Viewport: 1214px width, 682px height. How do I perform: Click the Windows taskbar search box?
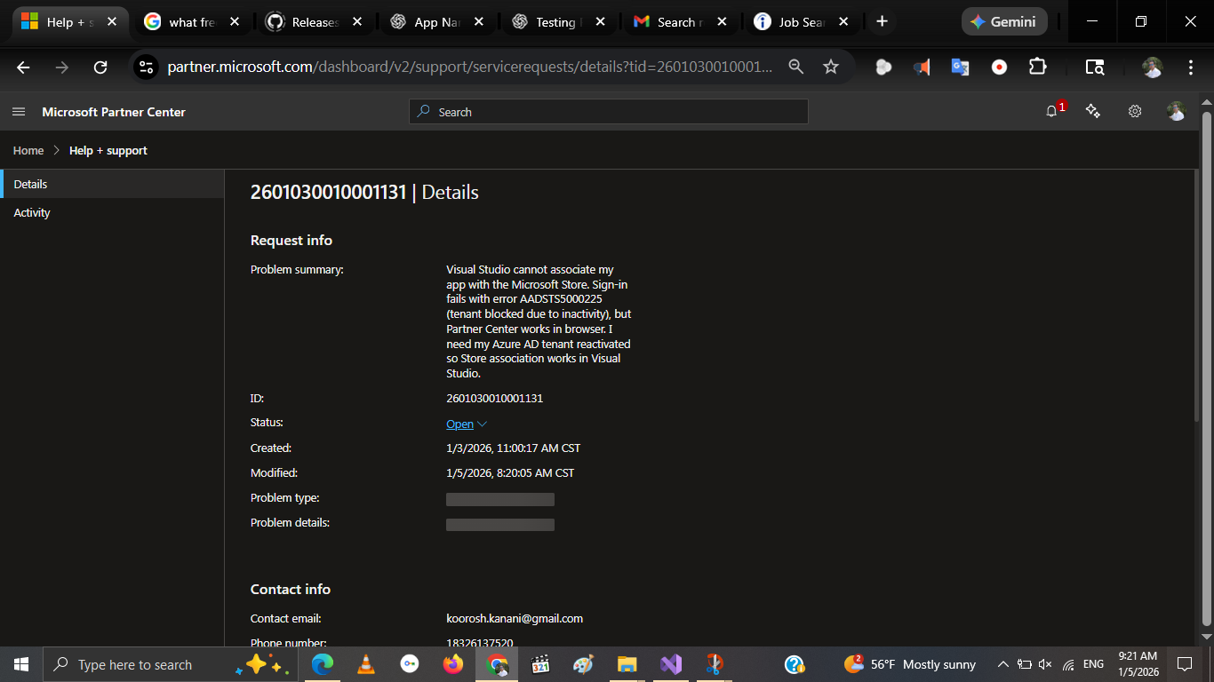pyautogui.click(x=169, y=664)
